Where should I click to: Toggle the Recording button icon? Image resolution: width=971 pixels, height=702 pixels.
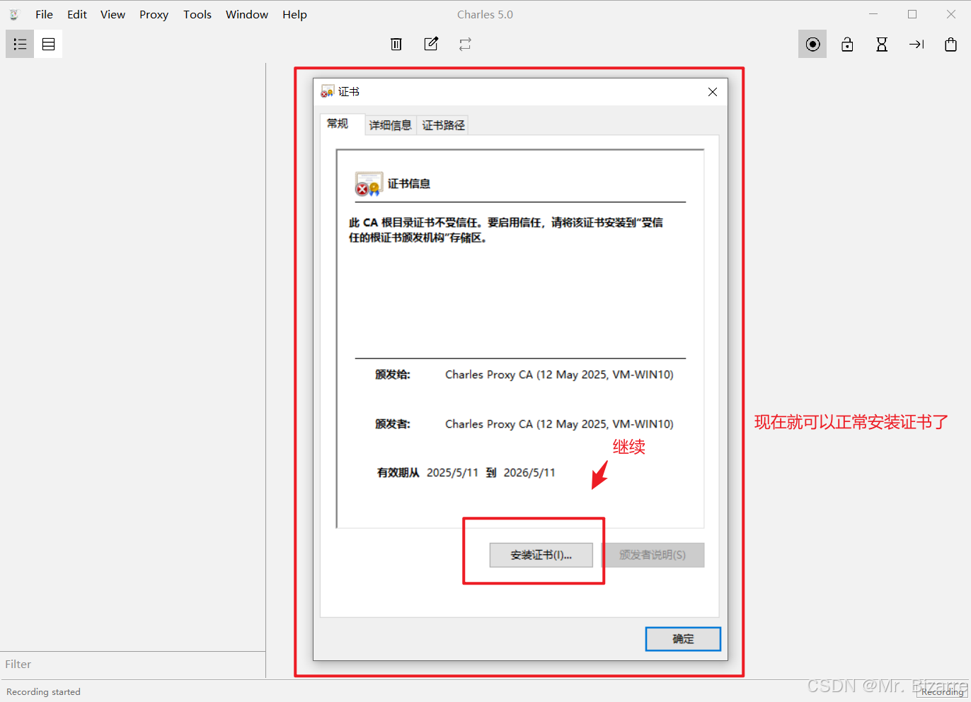coord(812,44)
